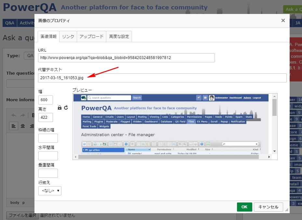The width and height of the screenshot is (302, 220).
Task: Click the 代替テキスト alt text field
Action: pyautogui.click(x=162, y=78)
